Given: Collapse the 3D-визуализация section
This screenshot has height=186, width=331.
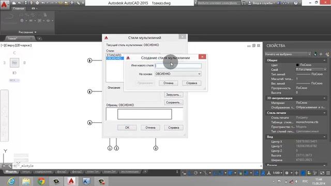Looking at the screenshot, I should [x=324, y=98].
